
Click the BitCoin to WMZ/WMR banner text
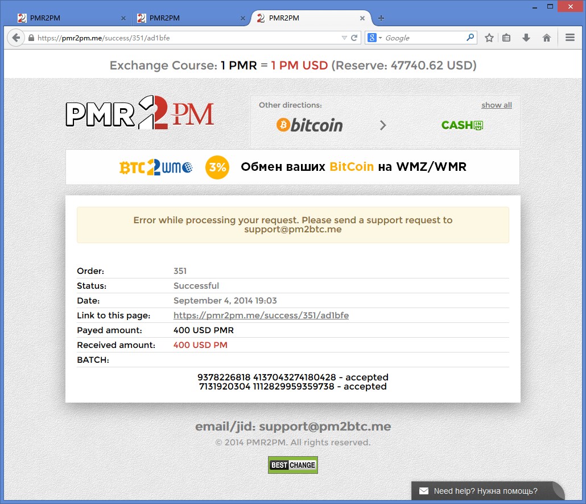353,167
